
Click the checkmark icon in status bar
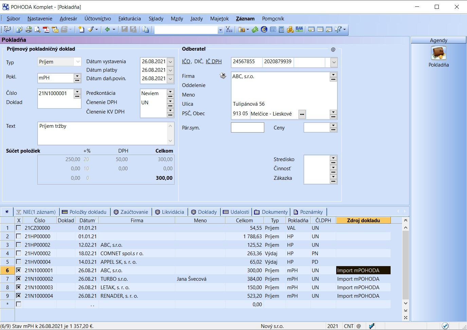click(372, 326)
